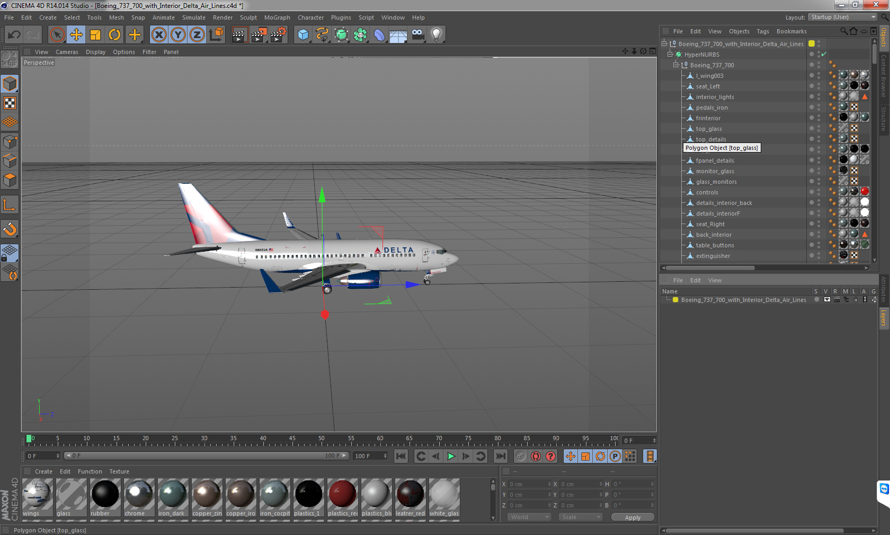
Task: Switch to Texture mode checker icon
Action: coord(10,103)
